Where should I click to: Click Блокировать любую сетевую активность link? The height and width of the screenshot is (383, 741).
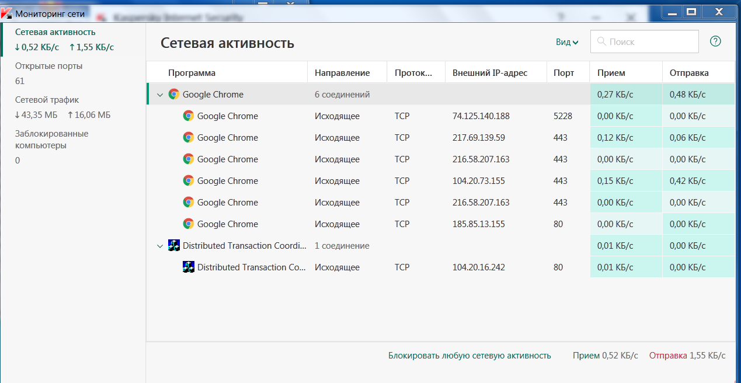(469, 356)
